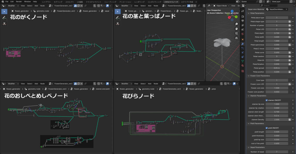Switch perspective/orthographic grid icon in the 3D viewport
The height and width of the screenshot is (154, 296).
[236, 38]
